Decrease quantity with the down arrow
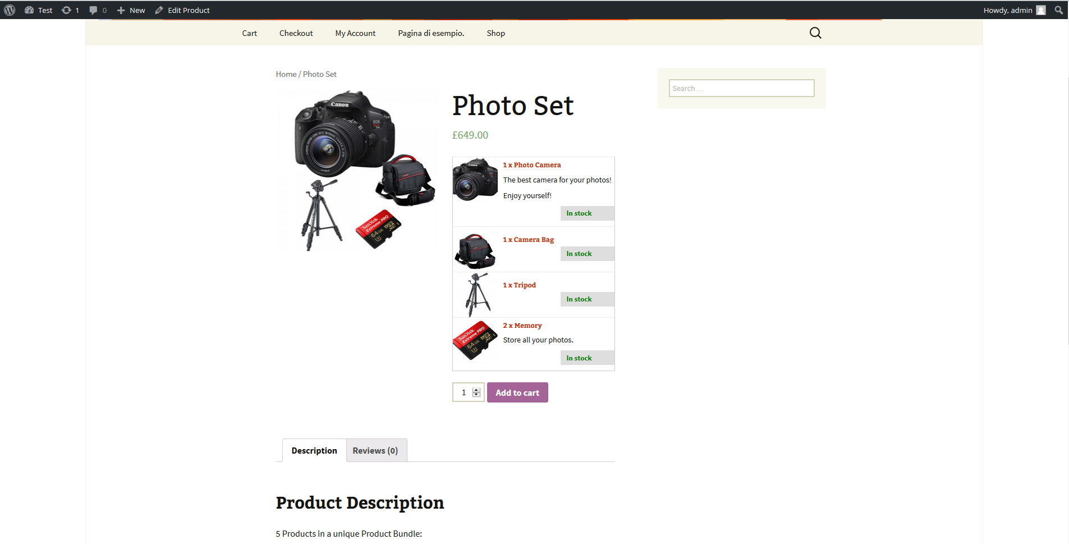Image resolution: width=1069 pixels, height=544 pixels. pos(476,395)
